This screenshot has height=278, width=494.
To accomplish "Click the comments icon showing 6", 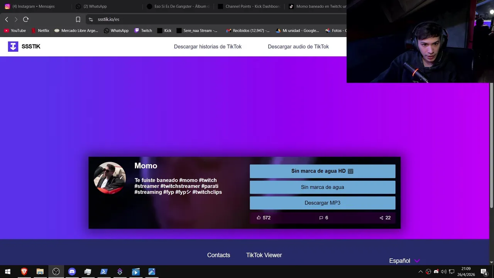I will 321,218.
